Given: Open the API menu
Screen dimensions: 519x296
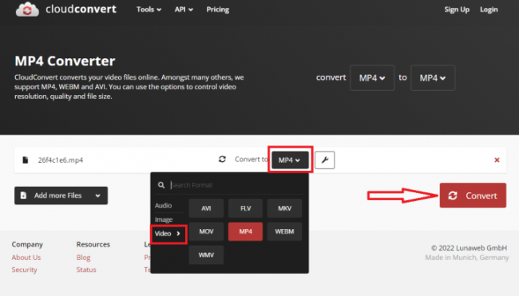Looking at the screenshot, I should tap(184, 10).
